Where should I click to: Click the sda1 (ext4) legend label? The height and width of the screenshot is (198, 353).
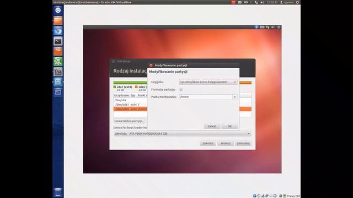click(x=124, y=87)
